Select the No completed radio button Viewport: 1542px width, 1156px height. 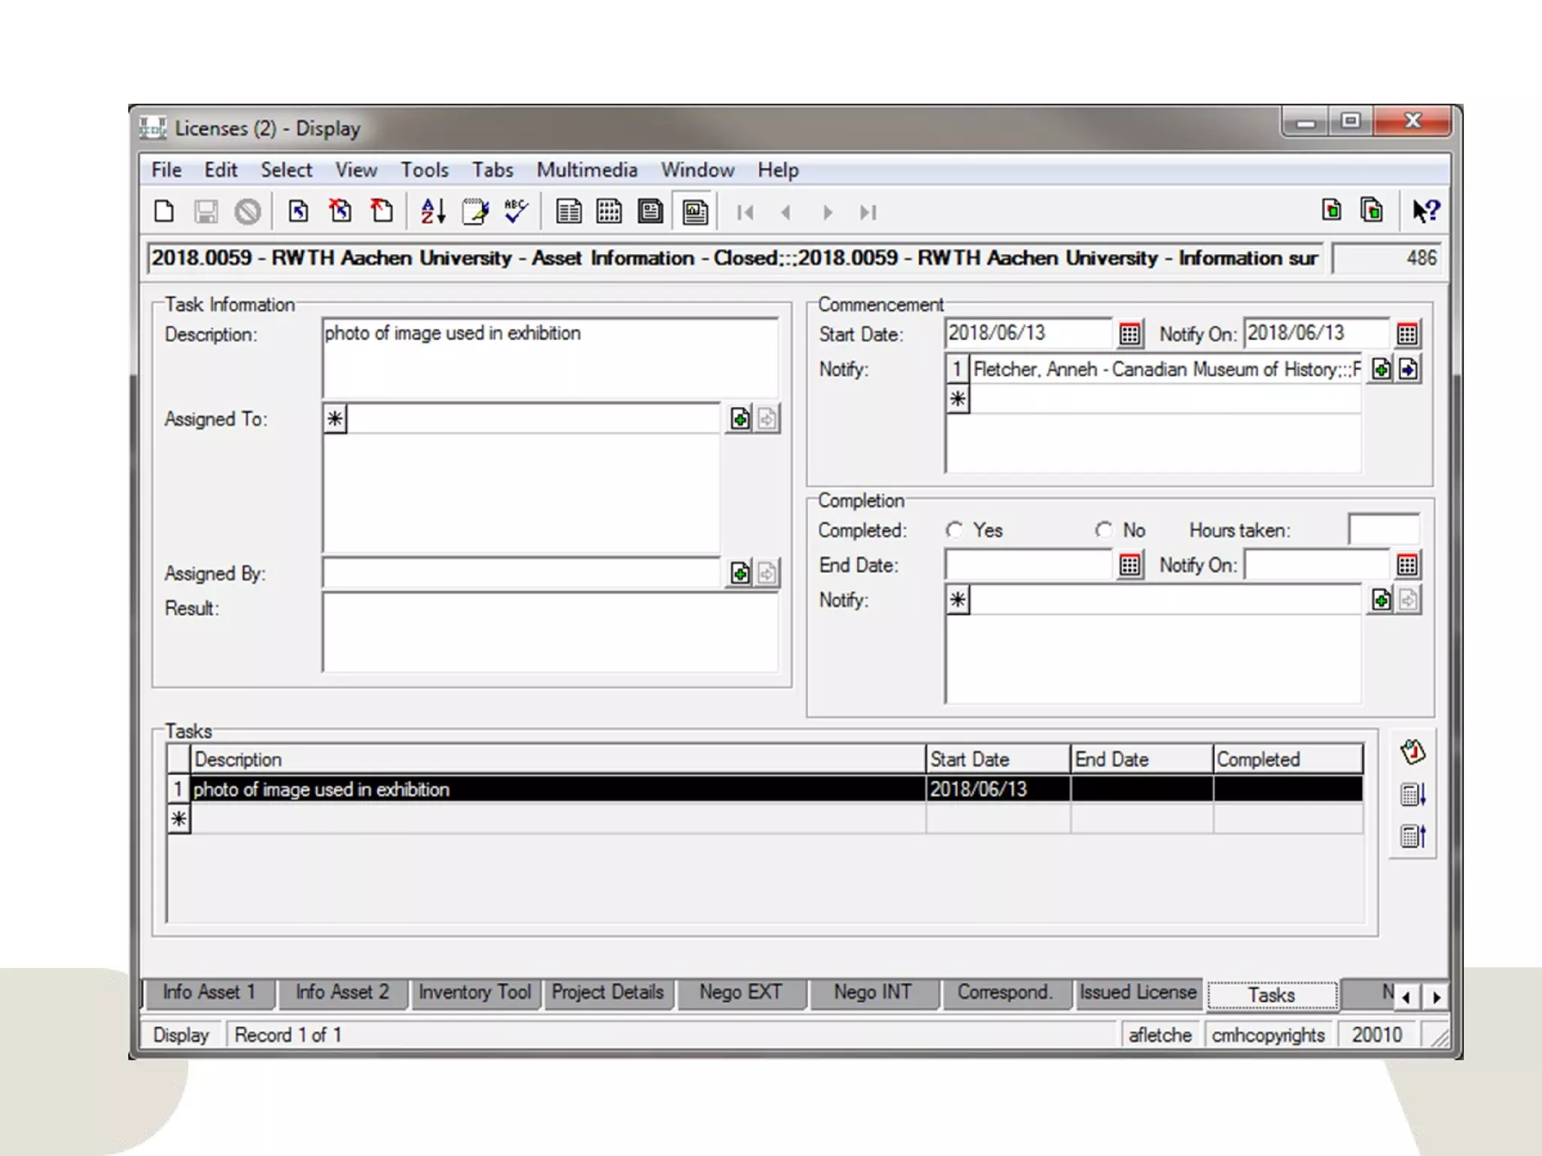coord(1104,530)
